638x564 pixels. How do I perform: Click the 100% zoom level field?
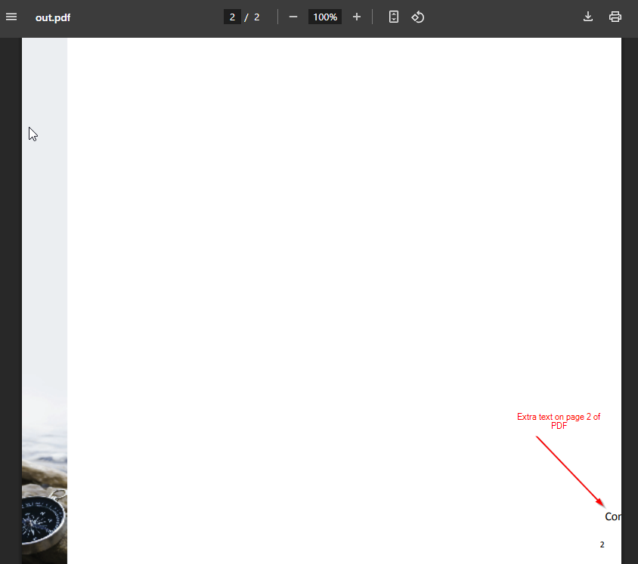click(325, 17)
